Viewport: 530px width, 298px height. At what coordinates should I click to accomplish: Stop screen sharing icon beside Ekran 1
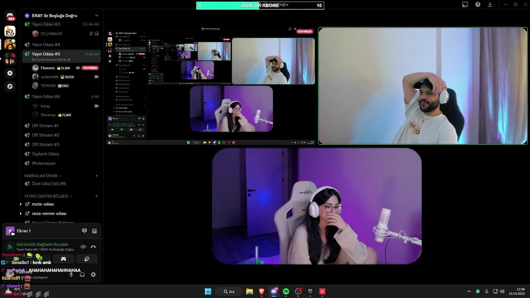(84, 231)
